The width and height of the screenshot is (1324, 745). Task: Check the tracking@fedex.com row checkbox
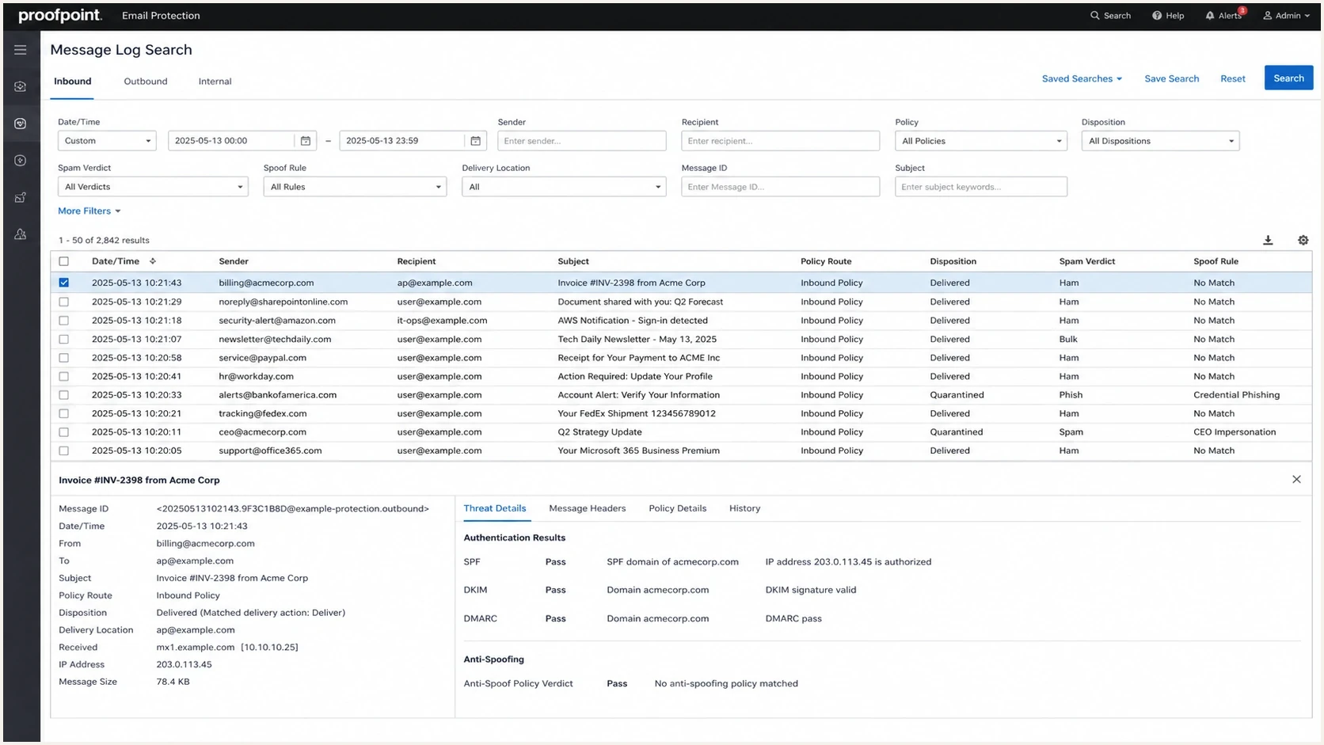[x=64, y=413]
